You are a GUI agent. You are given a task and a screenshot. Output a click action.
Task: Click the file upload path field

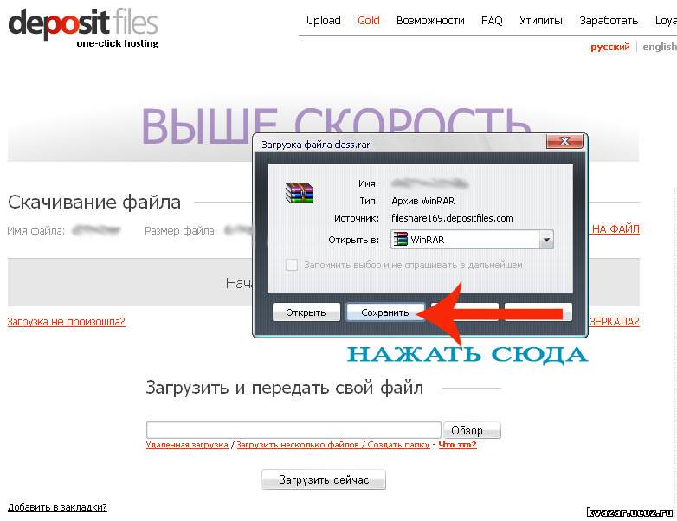tap(293, 430)
